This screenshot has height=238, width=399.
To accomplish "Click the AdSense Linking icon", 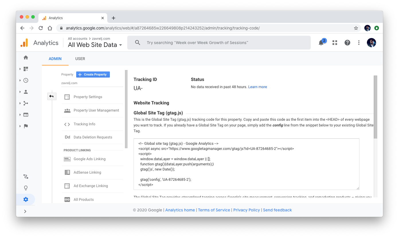I will (x=67, y=172).
